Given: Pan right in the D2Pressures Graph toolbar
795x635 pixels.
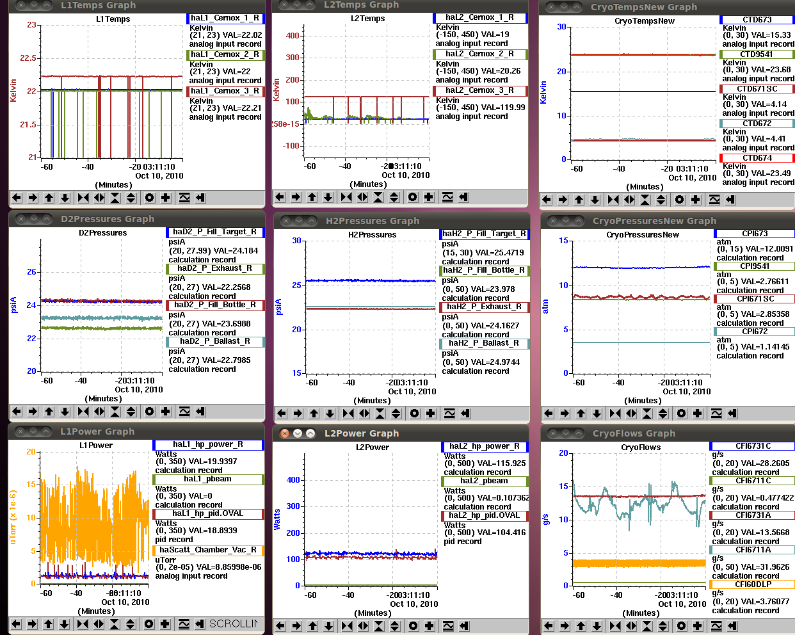Looking at the screenshot, I should (x=33, y=412).
